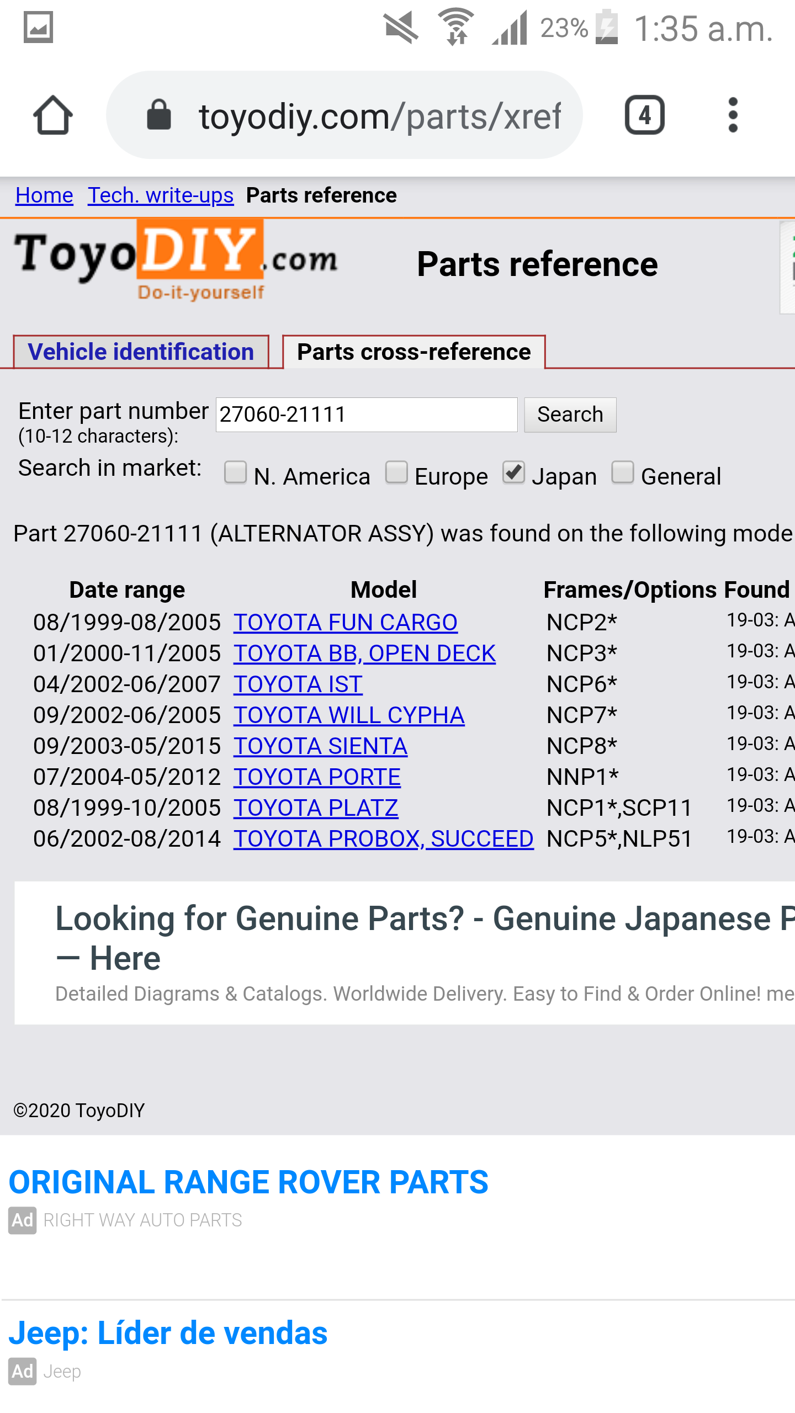795x1413 pixels.
Task: Click the Search button
Action: [x=570, y=415]
